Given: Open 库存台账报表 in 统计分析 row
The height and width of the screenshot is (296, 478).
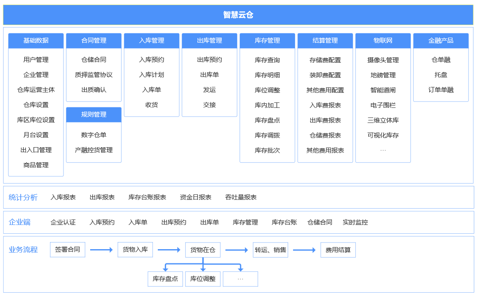Looking at the screenshot, I should pos(147,197).
